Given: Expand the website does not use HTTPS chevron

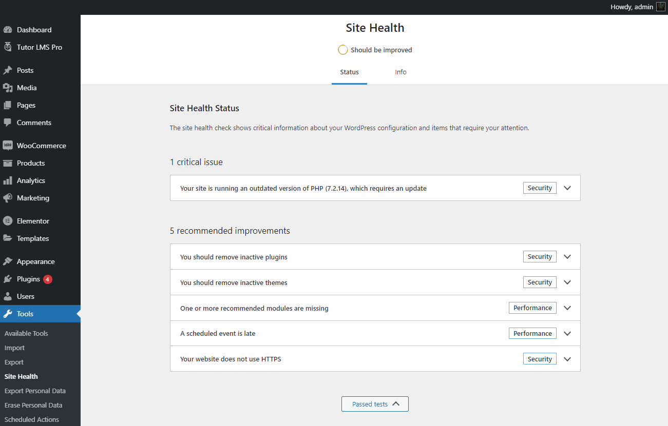Looking at the screenshot, I should [567, 359].
